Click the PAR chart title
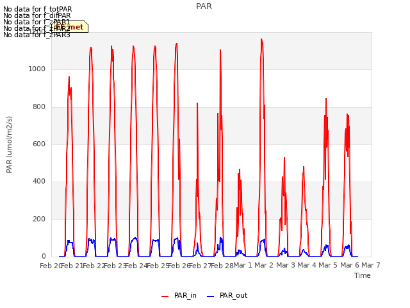This screenshot has height=308, width=410. (204, 6)
